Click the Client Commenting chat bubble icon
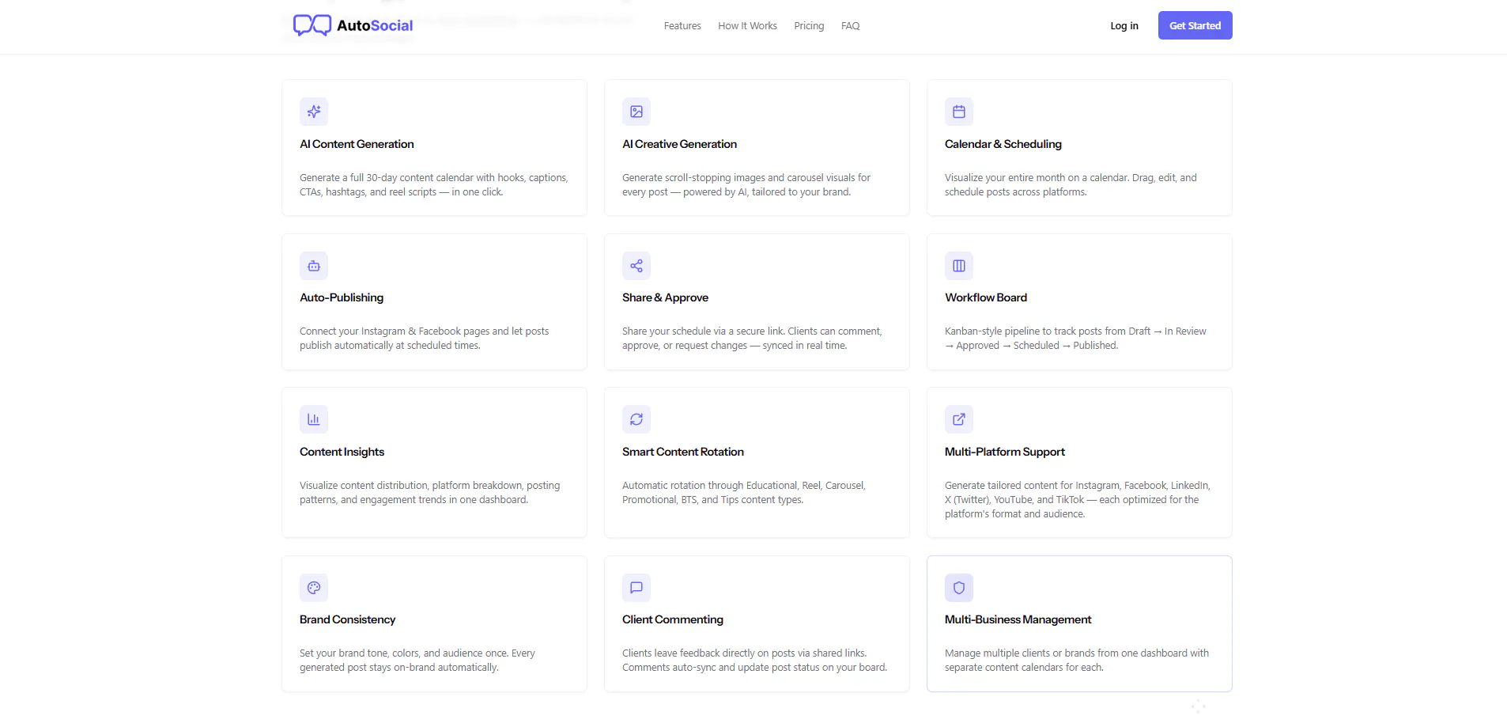Image resolution: width=1507 pixels, height=727 pixels. point(636,588)
